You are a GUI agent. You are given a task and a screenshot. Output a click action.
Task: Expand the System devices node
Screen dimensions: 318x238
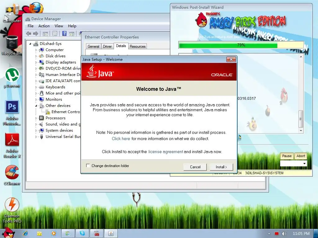[x=36, y=130]
